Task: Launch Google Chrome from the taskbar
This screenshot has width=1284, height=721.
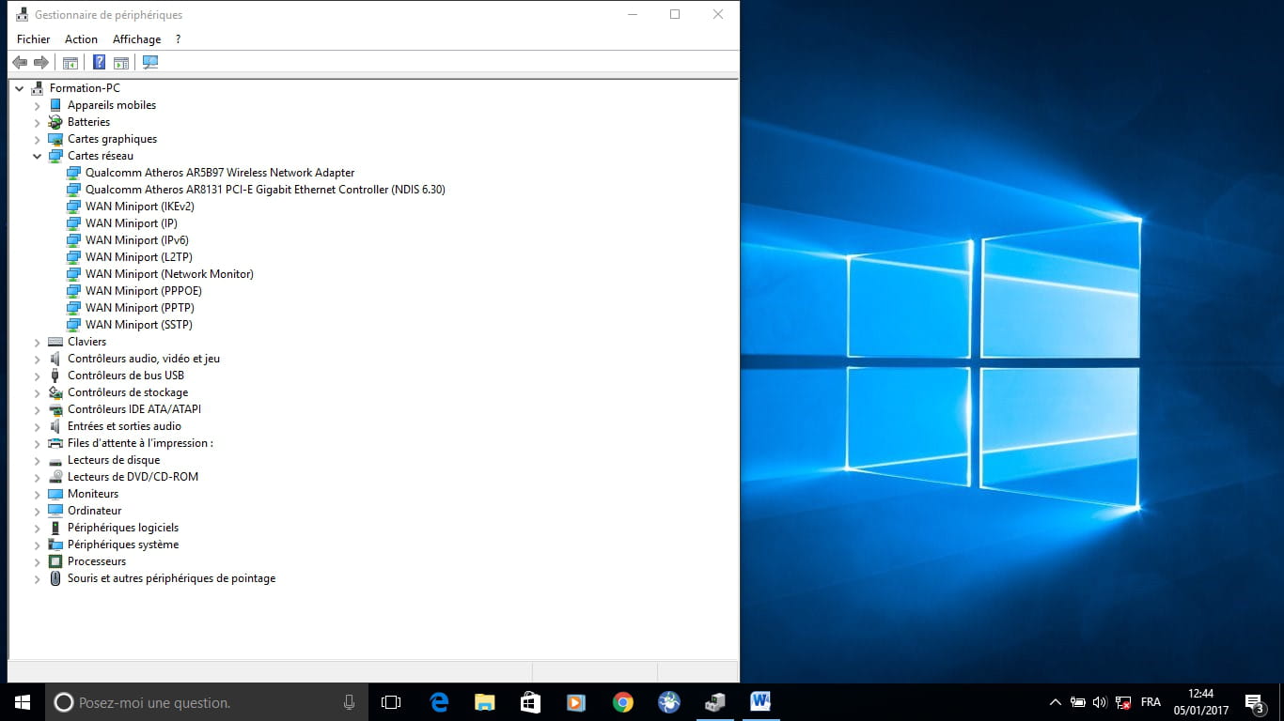Action: pos(622,702)
